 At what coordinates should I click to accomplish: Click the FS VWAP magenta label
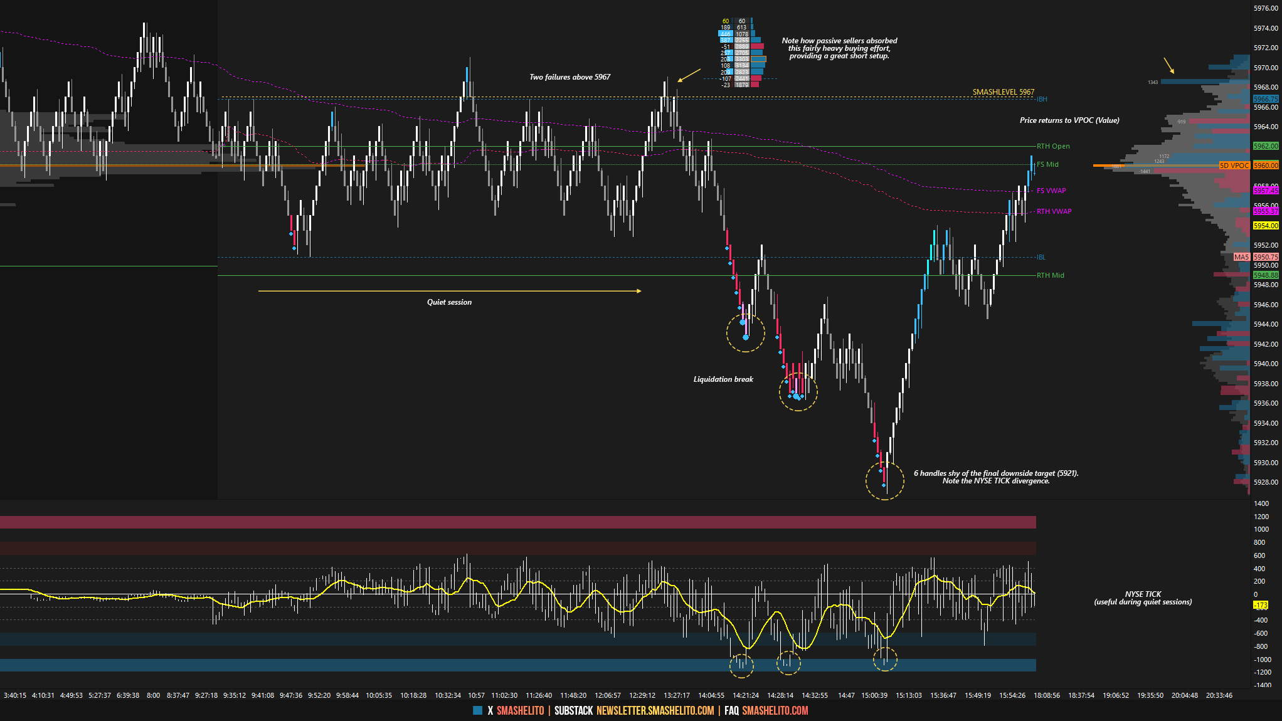click(1051, 191)
